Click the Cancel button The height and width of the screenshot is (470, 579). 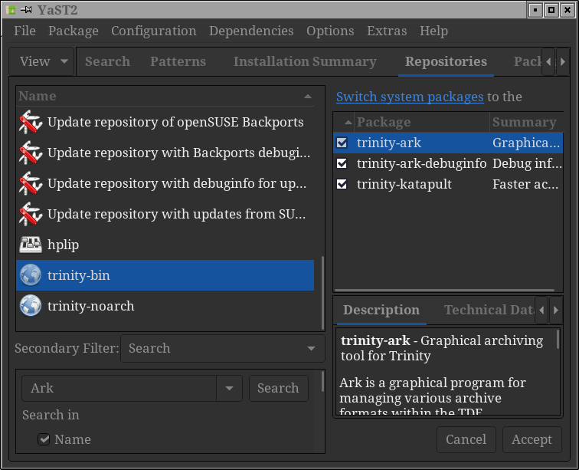(466, 439)
